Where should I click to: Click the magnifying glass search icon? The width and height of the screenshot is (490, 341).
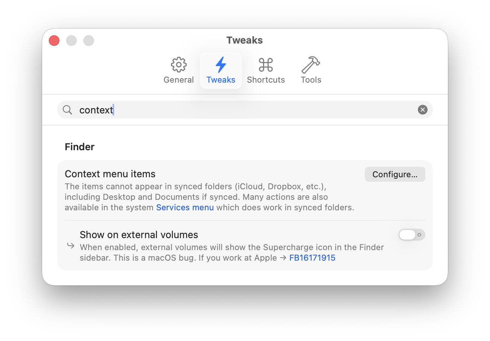(67, 110)
